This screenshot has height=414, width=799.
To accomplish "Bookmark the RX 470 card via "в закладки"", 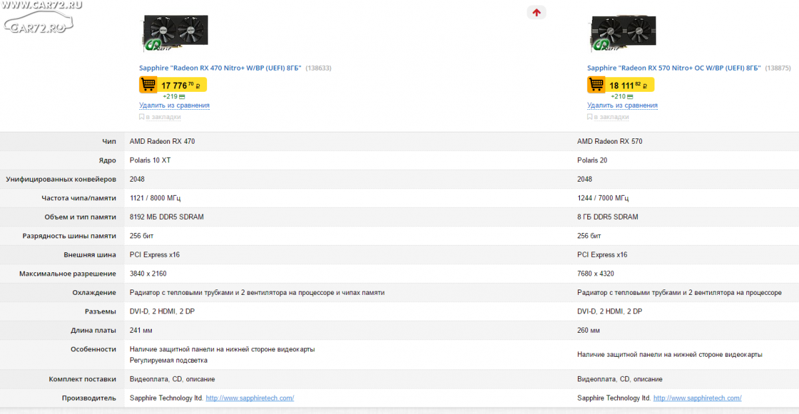I will pos(160,117).
